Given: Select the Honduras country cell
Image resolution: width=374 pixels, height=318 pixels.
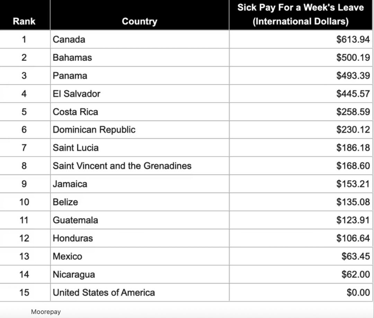Looking at the screenshot, I should (x=73, y=238).
